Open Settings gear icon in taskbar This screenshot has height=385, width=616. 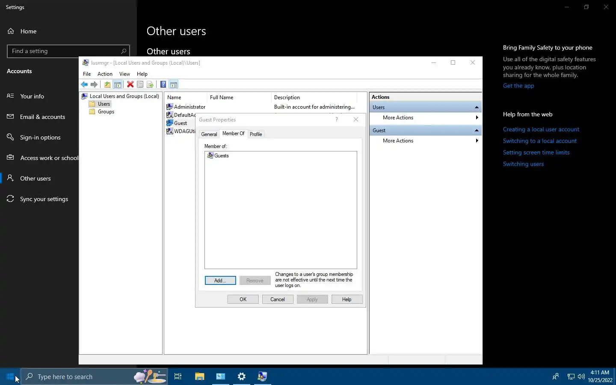242,376
